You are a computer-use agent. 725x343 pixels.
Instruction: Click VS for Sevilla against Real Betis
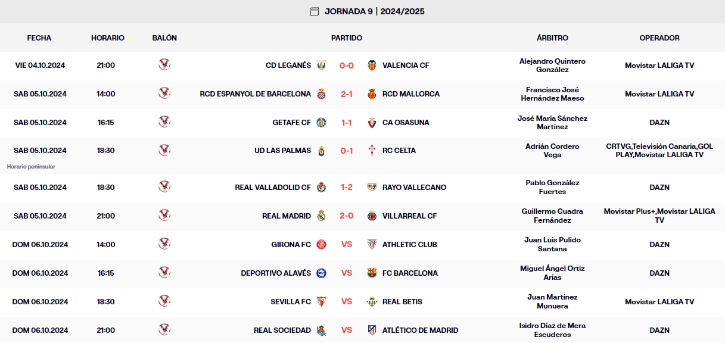pyautogui.click(x=347, y=302)
